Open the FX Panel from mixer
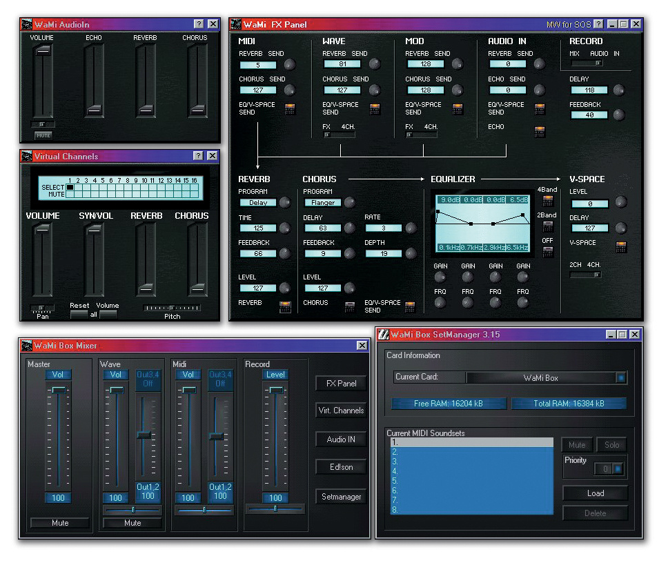Viewport: 668px width, 563px height. click(x=341, y=384)
